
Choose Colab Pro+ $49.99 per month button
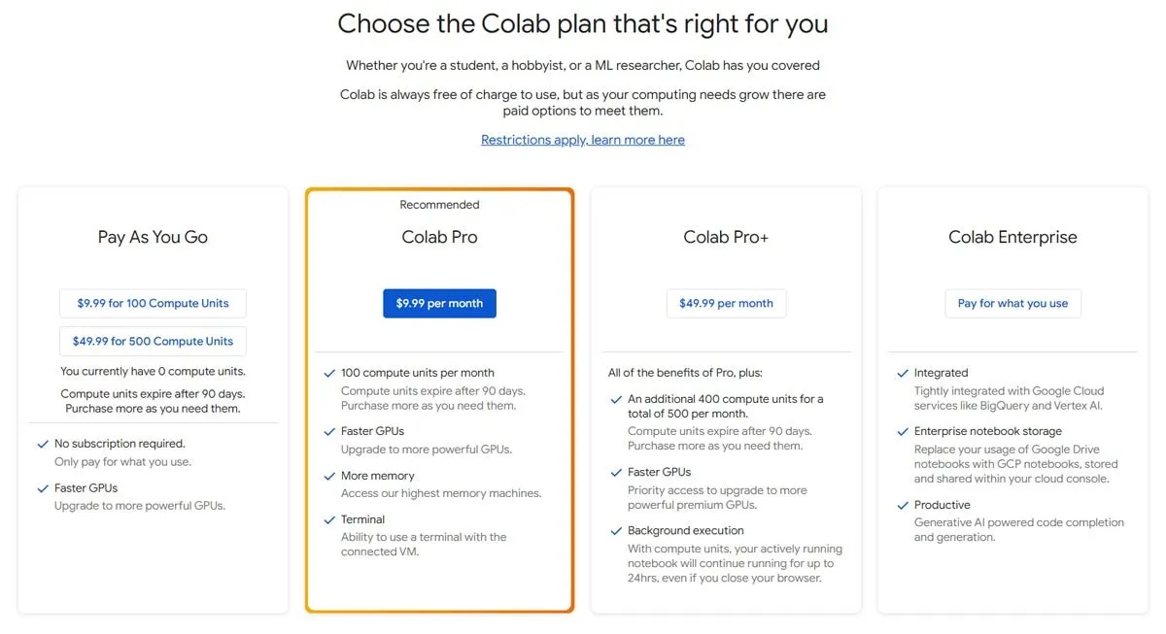click(x=726, y=303)
